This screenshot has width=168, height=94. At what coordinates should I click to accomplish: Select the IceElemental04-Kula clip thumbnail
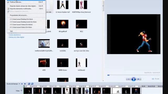pos(44,43)
